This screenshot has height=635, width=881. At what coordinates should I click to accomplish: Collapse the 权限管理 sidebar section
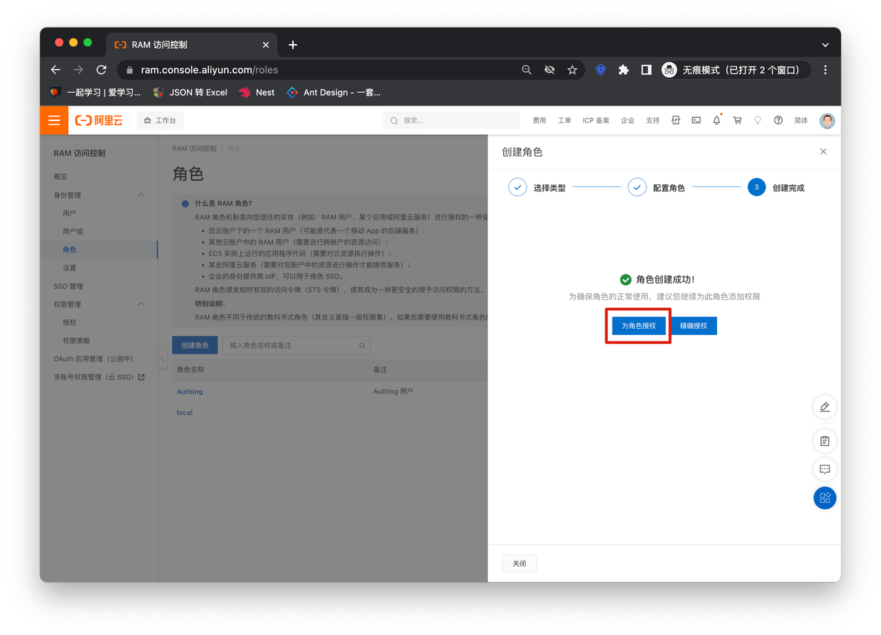pos(141,304)
